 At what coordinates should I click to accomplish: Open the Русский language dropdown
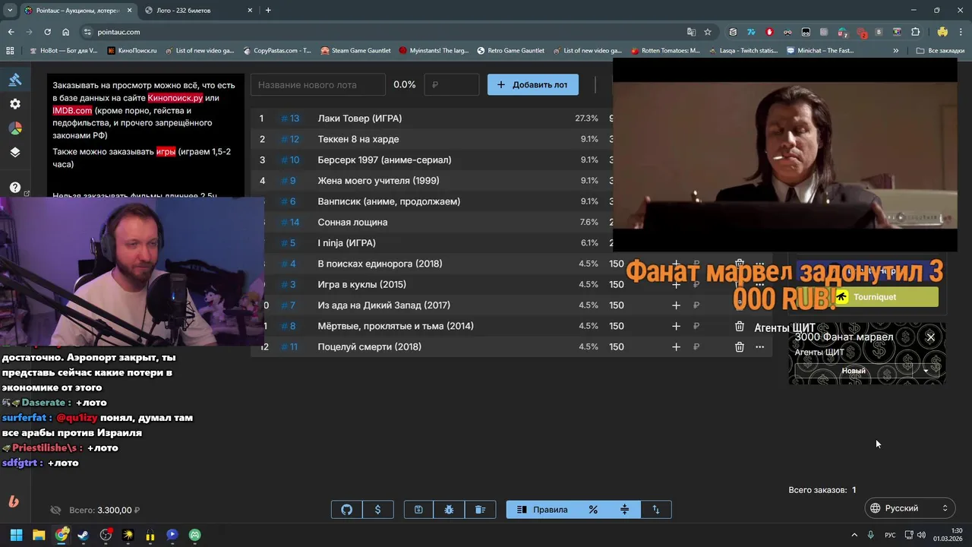(x=910, y=508)
